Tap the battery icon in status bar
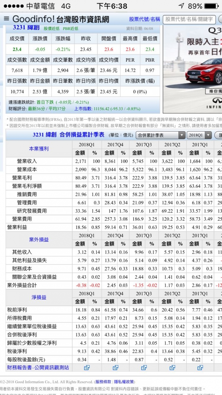This screenshot has width=222, height=395. tap(211, 6)
